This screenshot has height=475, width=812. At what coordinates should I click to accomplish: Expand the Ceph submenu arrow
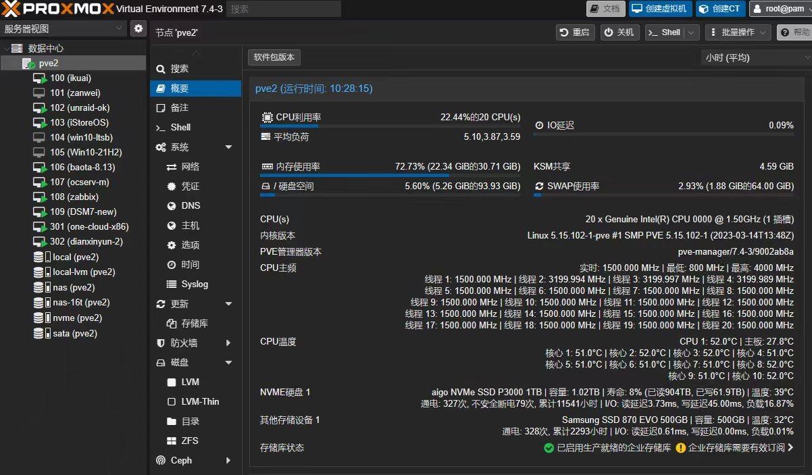[228, 461]
